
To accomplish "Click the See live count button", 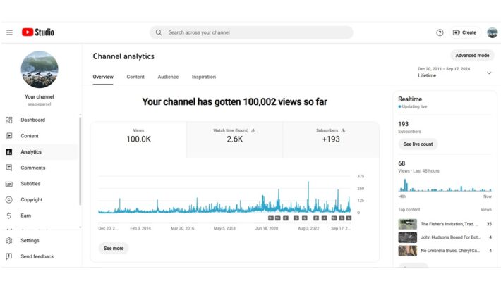I will 418,144.
